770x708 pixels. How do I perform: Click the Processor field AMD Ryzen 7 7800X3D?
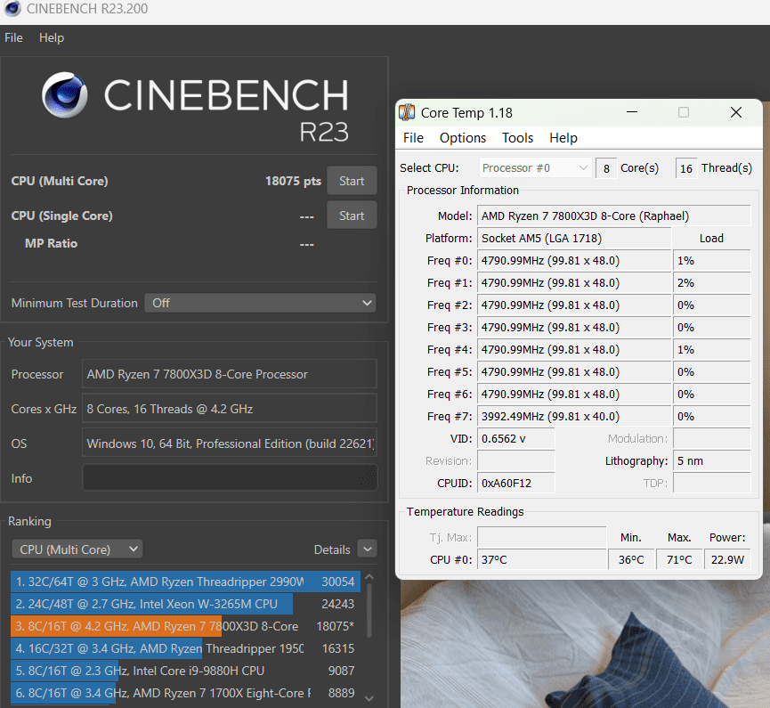point(230,374)
